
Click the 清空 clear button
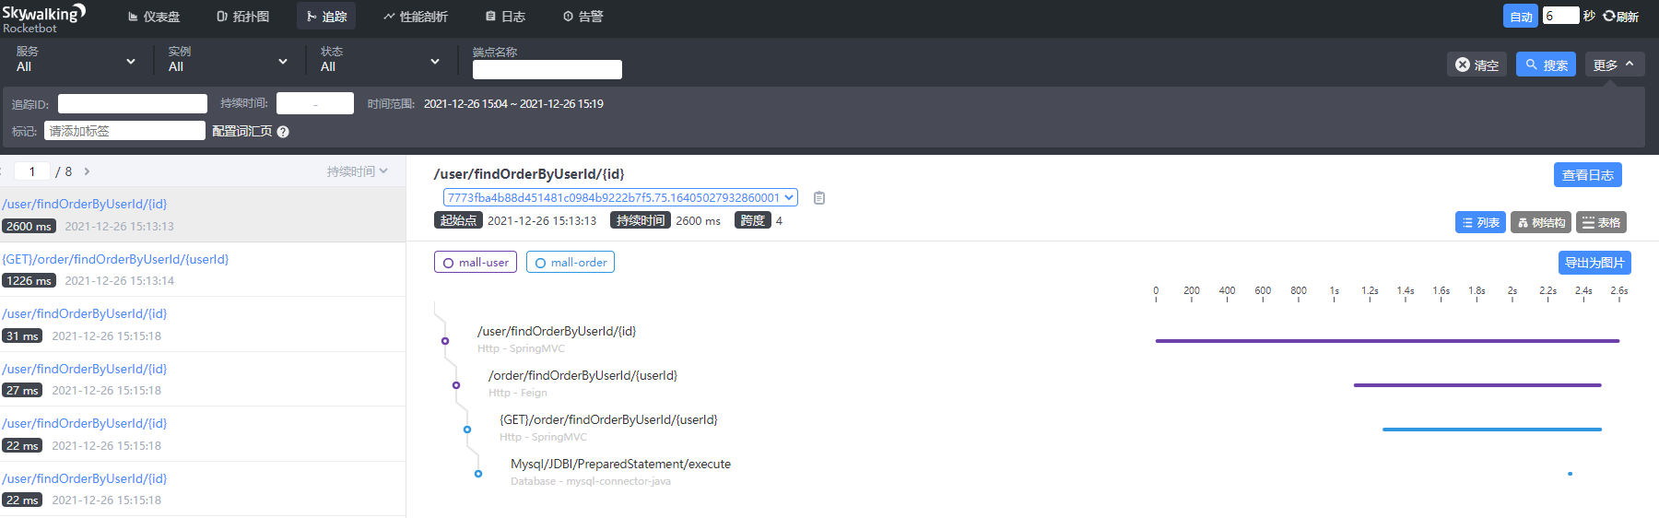(x=1477, y=65)
